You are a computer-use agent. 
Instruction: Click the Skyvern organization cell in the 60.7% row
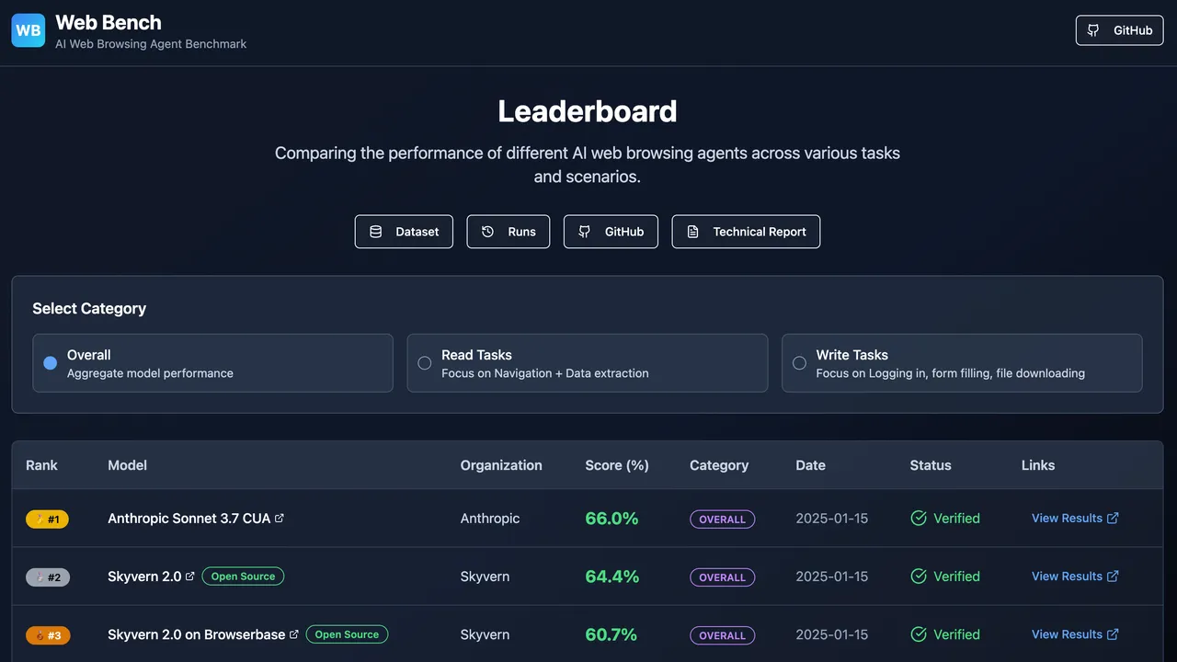pyautogui.click(x=485, y=634)
